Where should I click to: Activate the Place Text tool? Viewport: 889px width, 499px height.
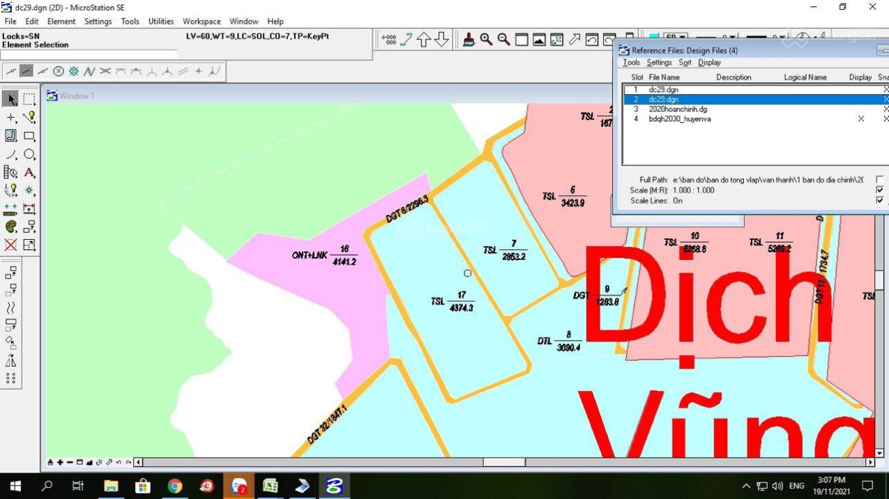29,172
